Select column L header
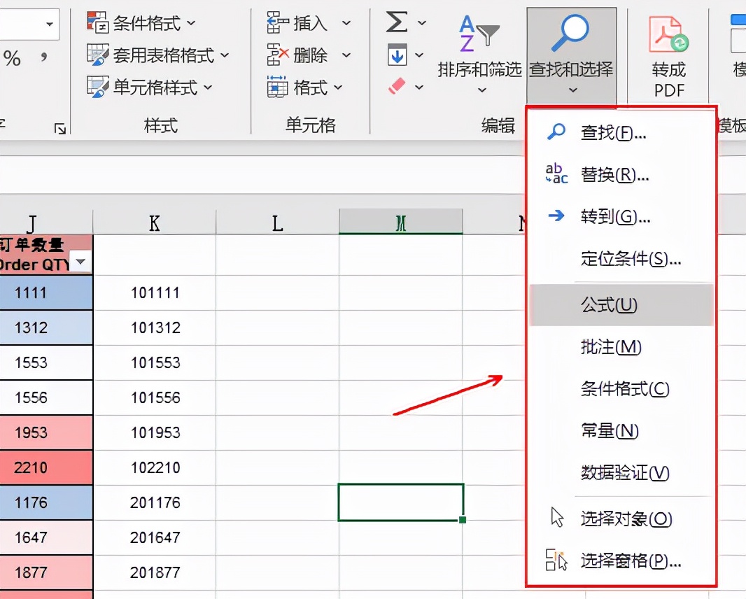Viewport: 746px width, 599px height. [277, 223]
